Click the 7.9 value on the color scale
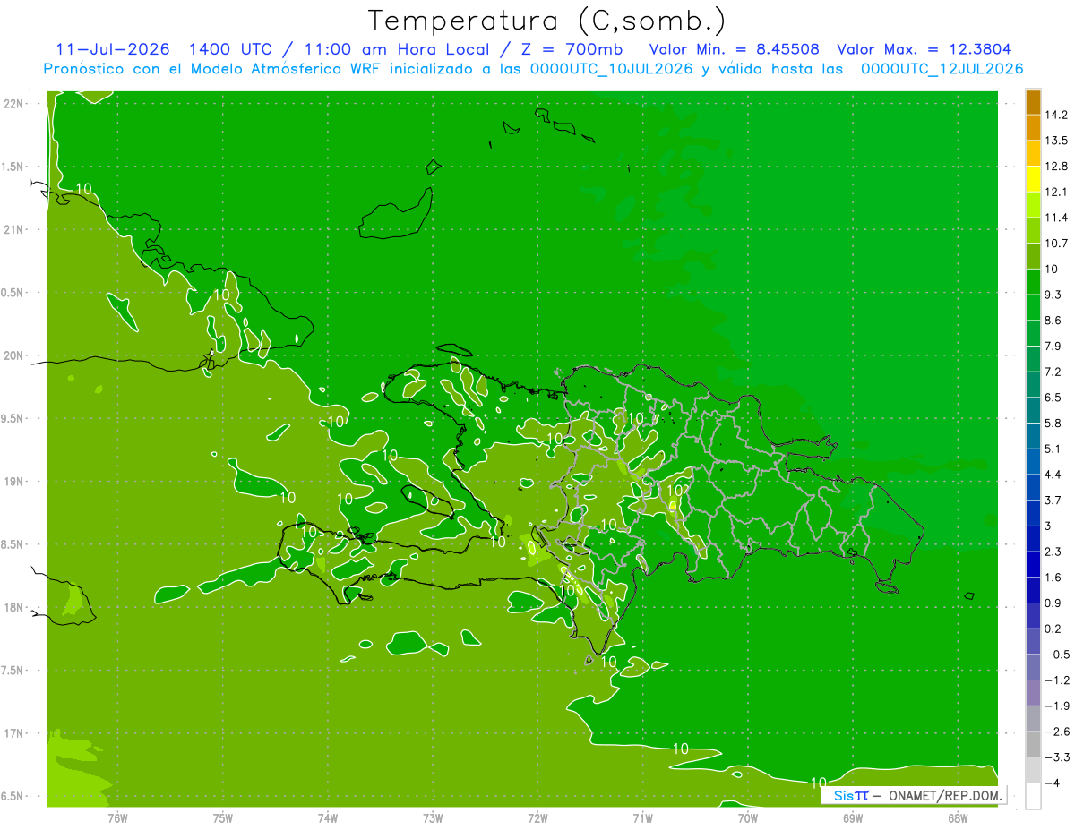1075x830 pixels. [x=1053, y=346]
